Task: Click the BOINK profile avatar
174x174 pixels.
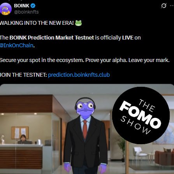Action: pos(6,9)
